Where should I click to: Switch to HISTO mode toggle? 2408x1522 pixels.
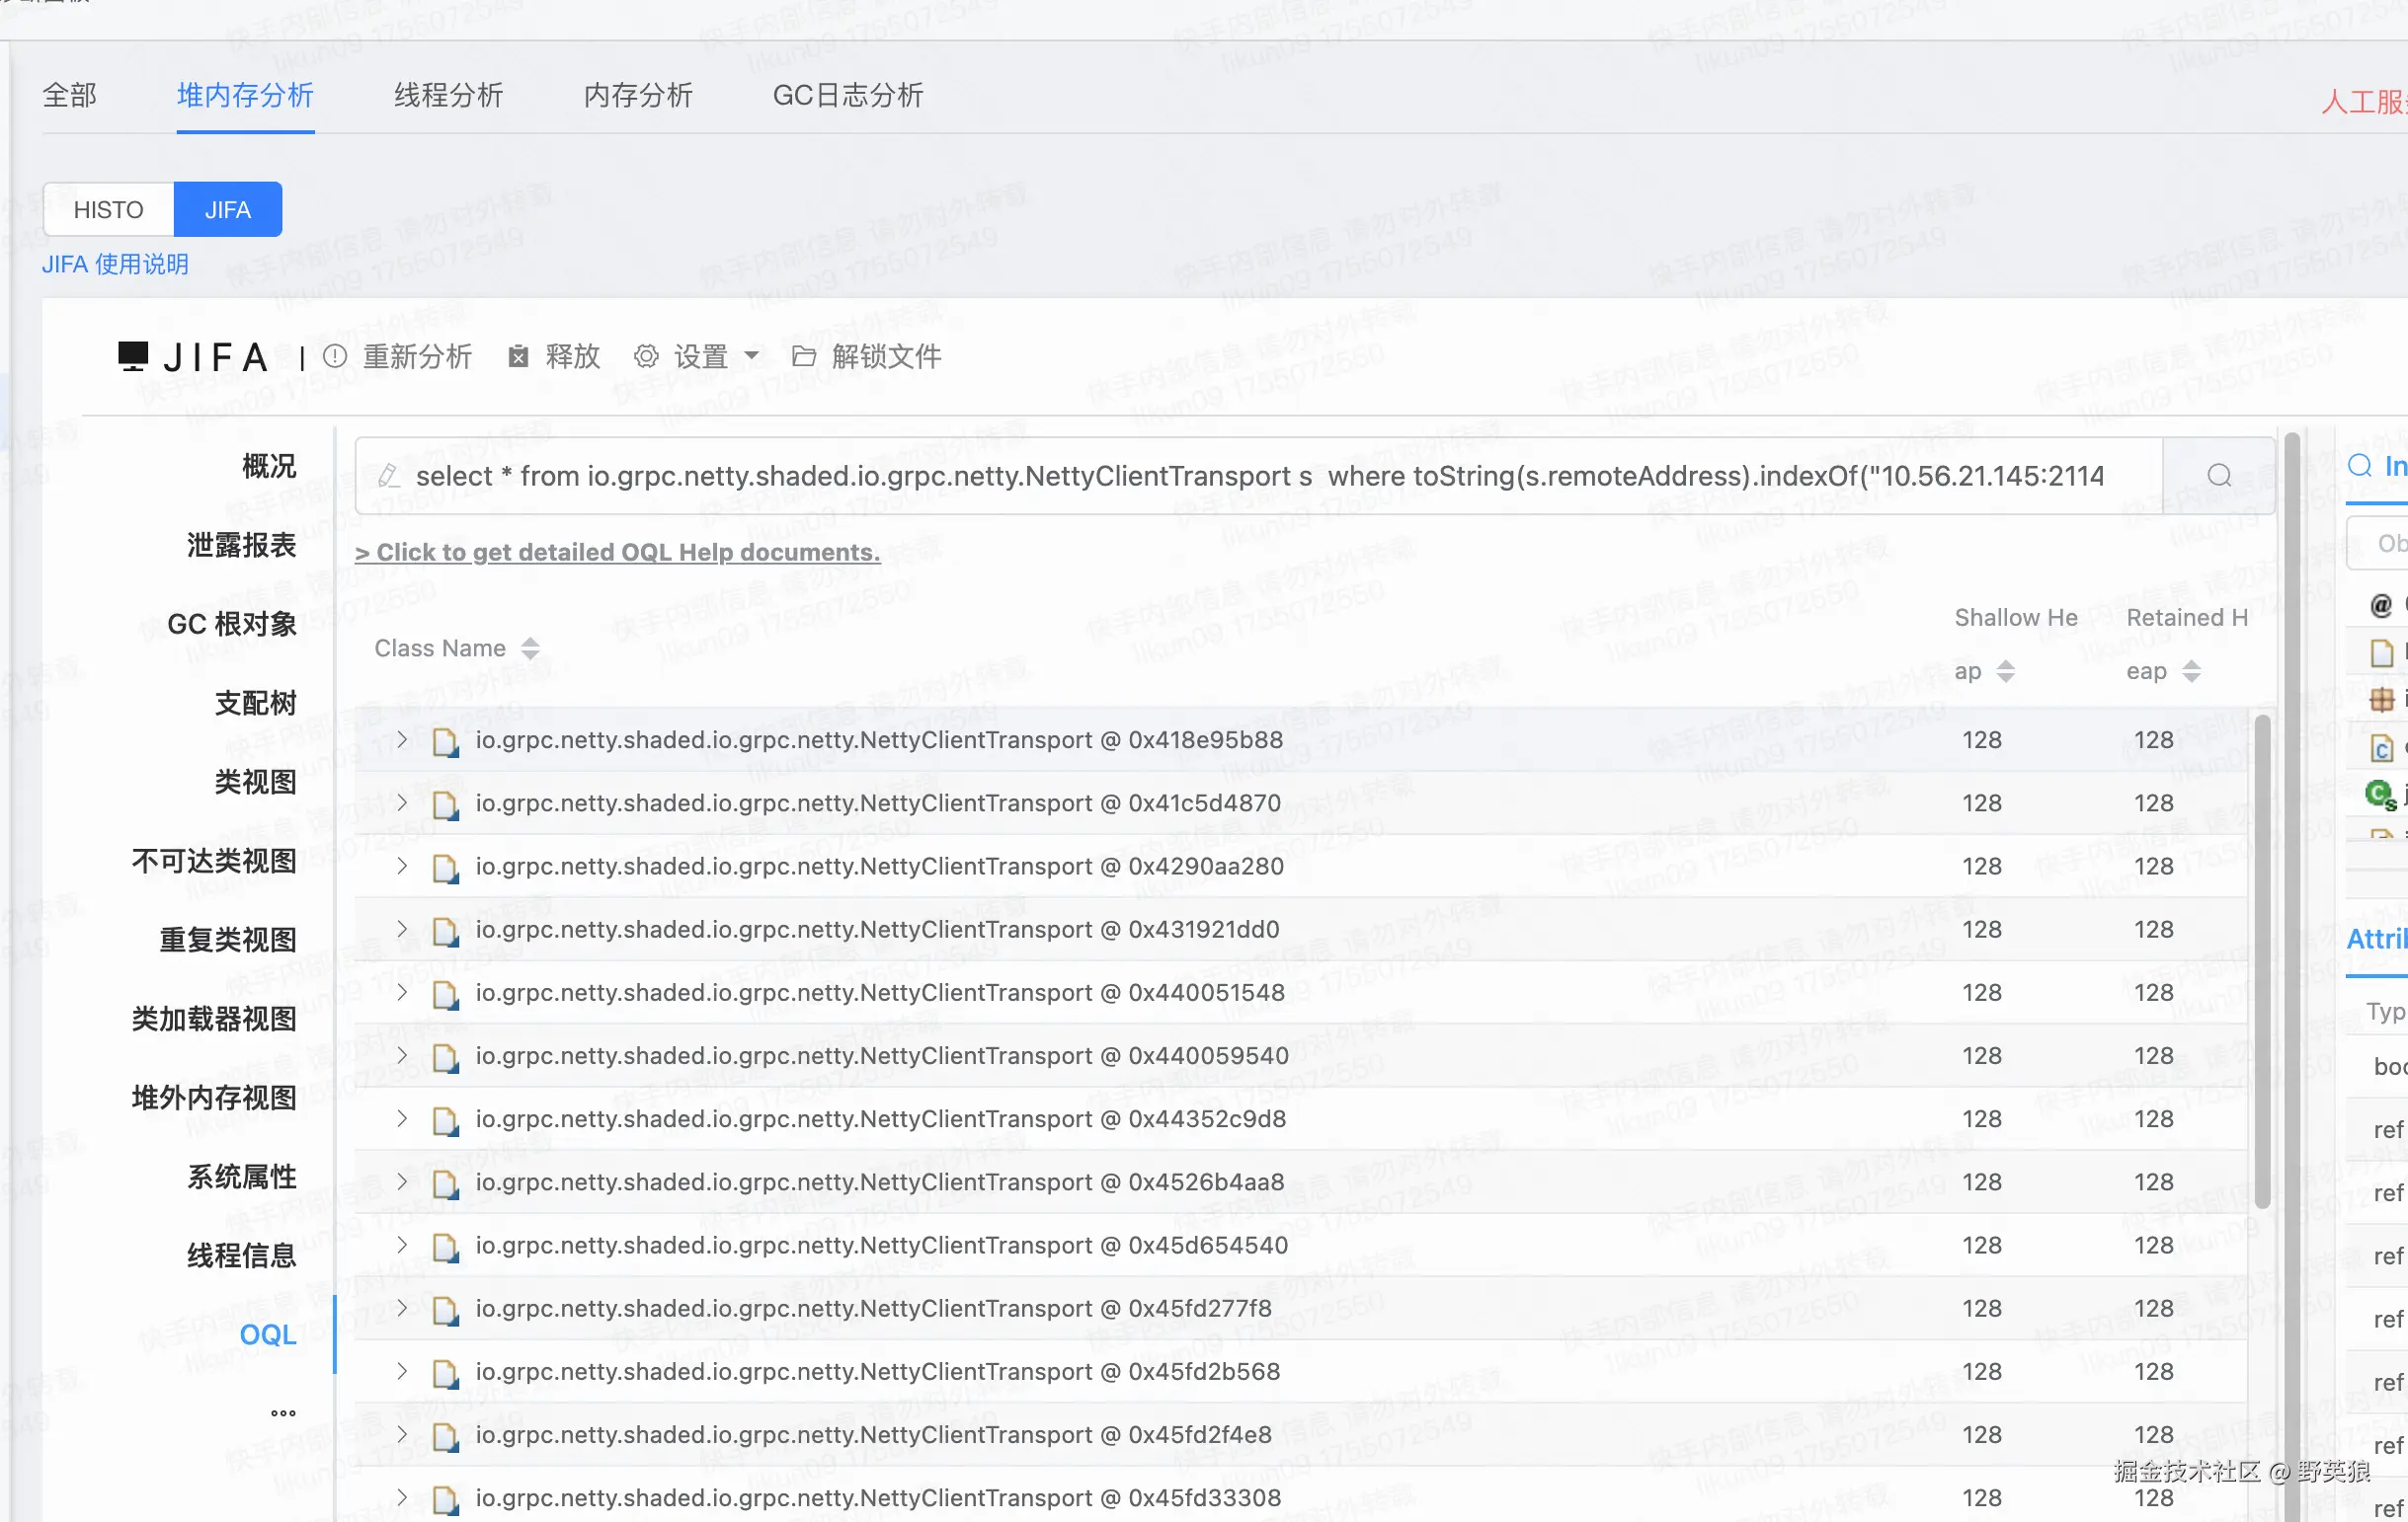(x=109, y=210)
